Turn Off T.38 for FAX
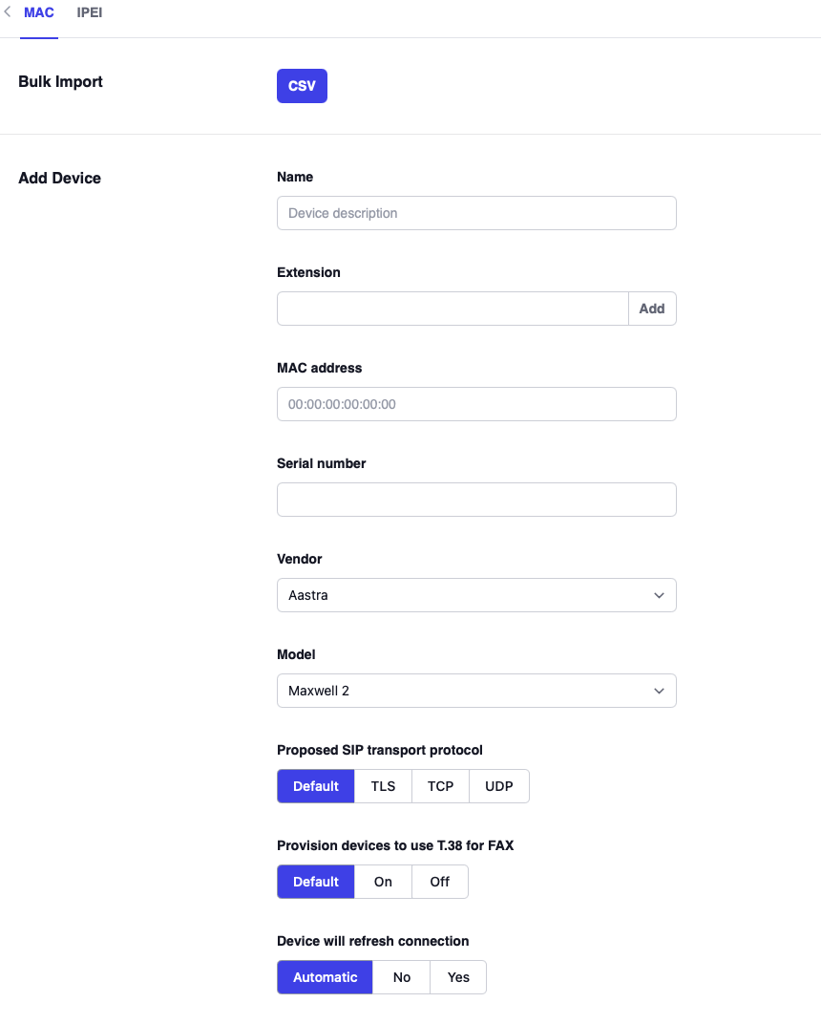The height and width of the screenshot is (1024, 821). 440,882
